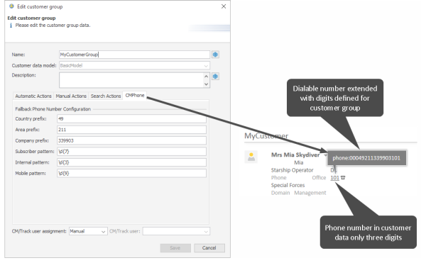
Task: Click the dialog icon in Edit customer group title
Action: pyautogui.click(x=11, y=6)
